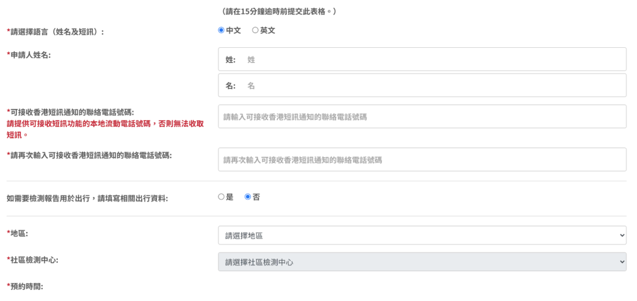Click the 姓: prefix label

tap(230, 60)
